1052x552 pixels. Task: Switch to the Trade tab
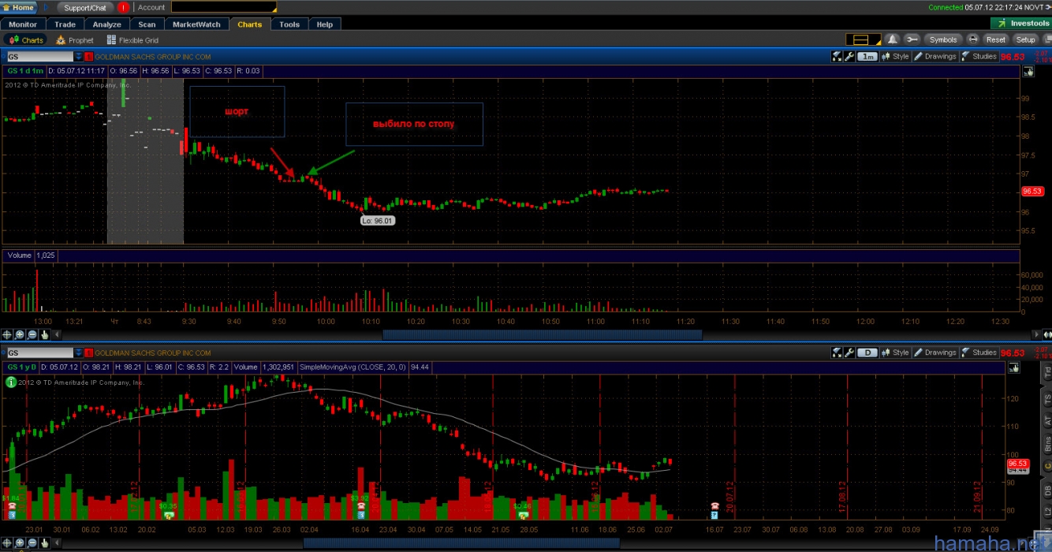[x=65, y=24]
